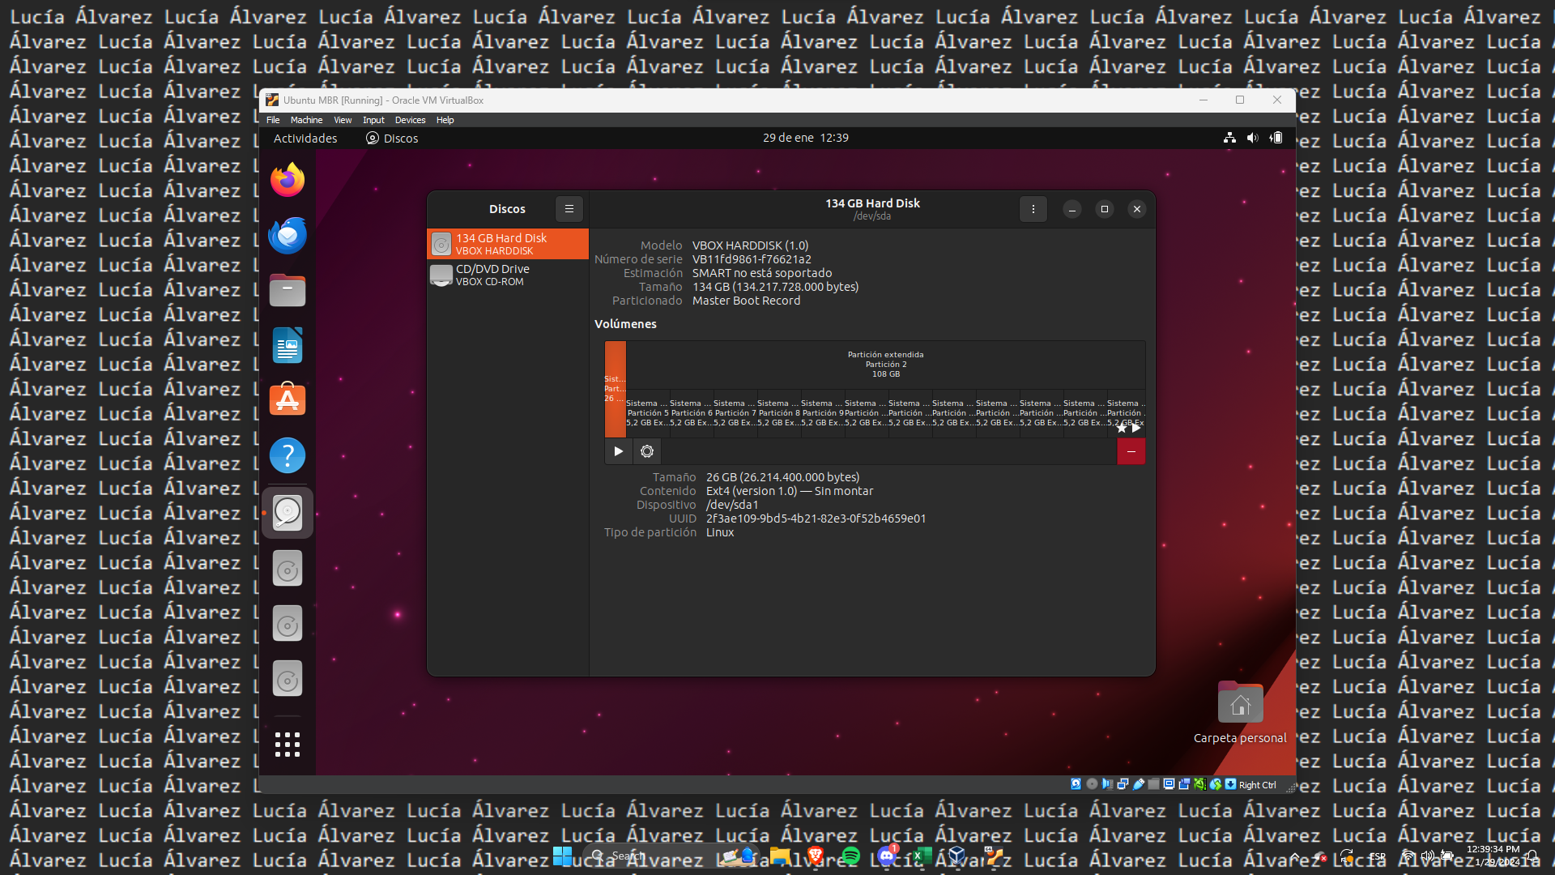
Task: Open LibreOffice Writer from the dock
Action: [x=288, y=346]
